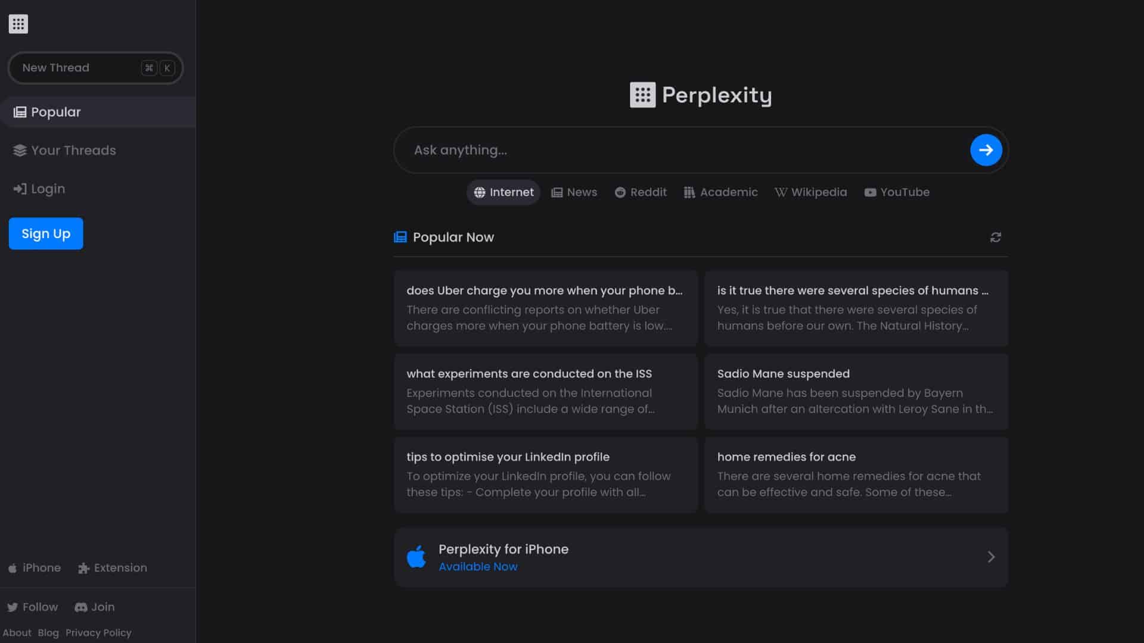Open the home remedies for acne thread
This screenshot has width=1144, height=643.
[x=856, y=475]
